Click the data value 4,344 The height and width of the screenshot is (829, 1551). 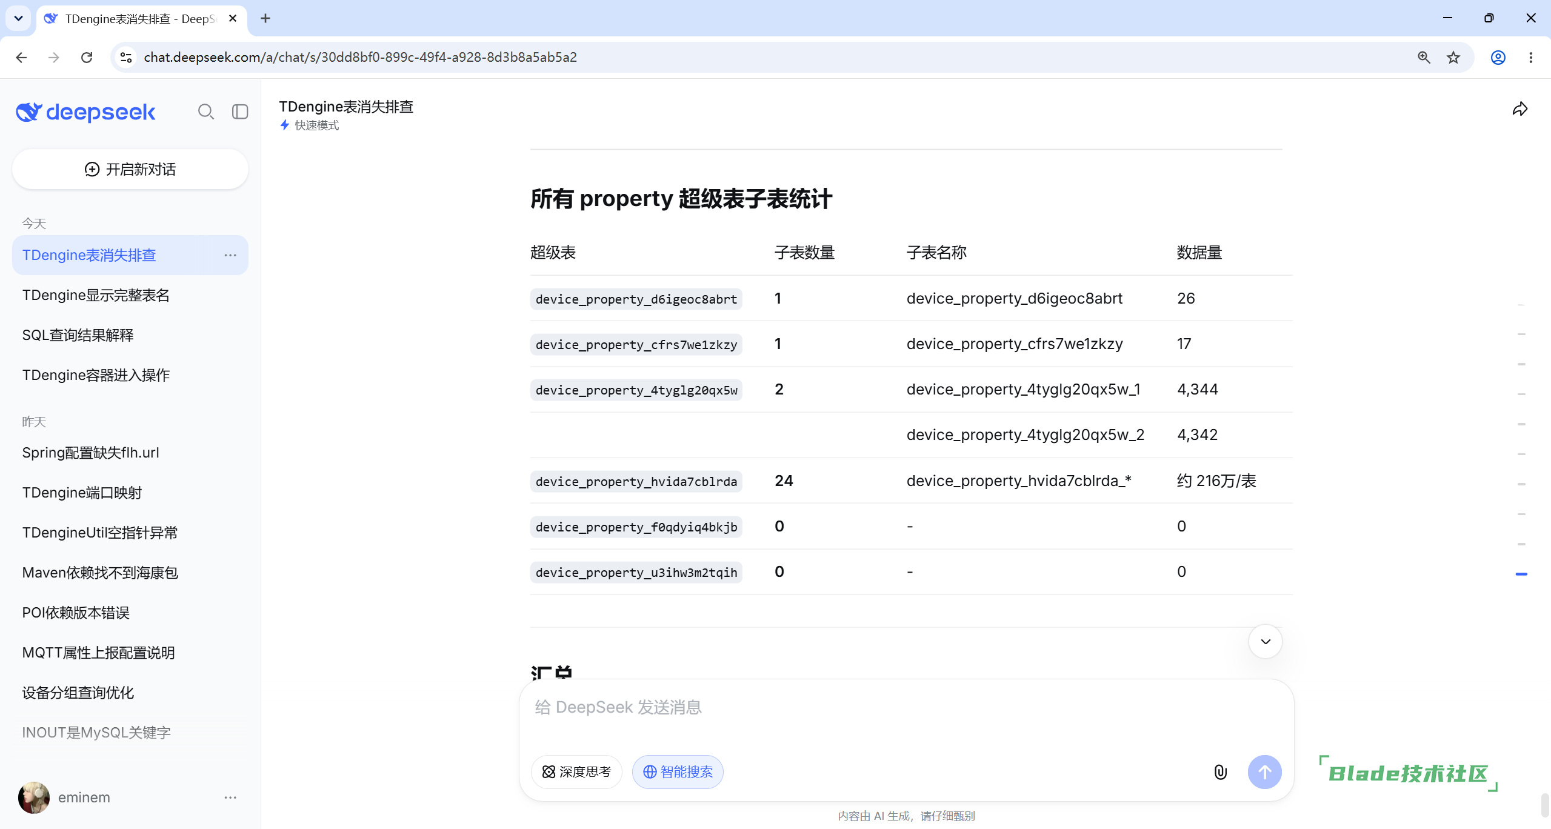tap(1197, 389)
